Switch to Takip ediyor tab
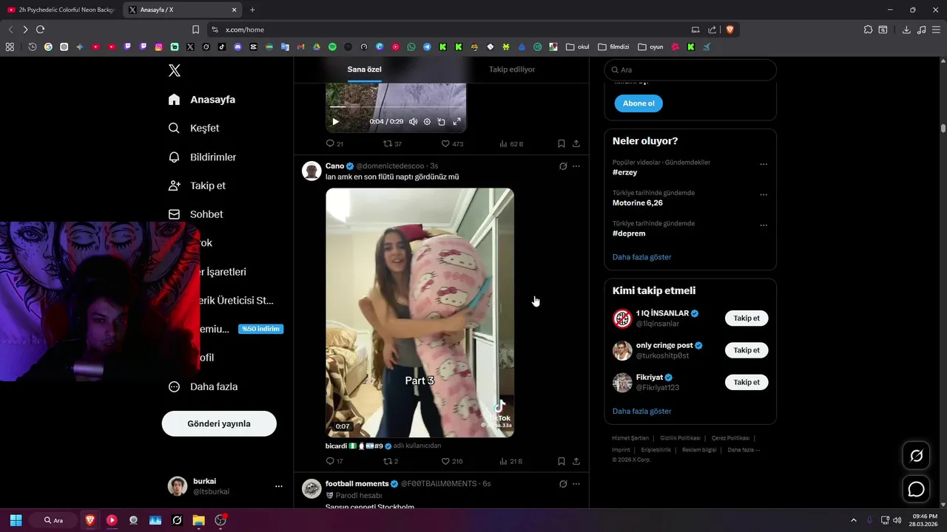947x532 pixels. (x=512, y=69)
